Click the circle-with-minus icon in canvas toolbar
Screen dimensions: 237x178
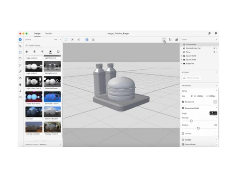(x=79, y=39)
